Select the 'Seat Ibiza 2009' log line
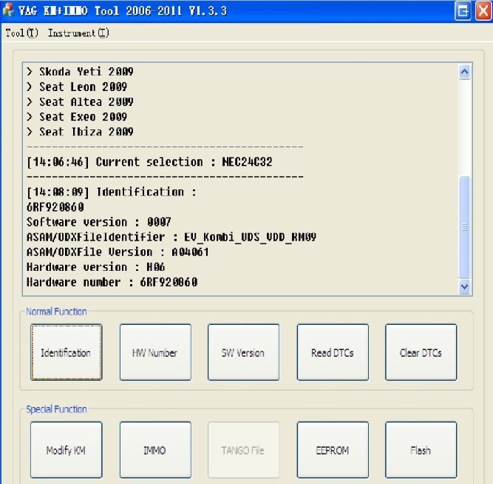Screen dimensions: 493x484 (x=80, y=132)
